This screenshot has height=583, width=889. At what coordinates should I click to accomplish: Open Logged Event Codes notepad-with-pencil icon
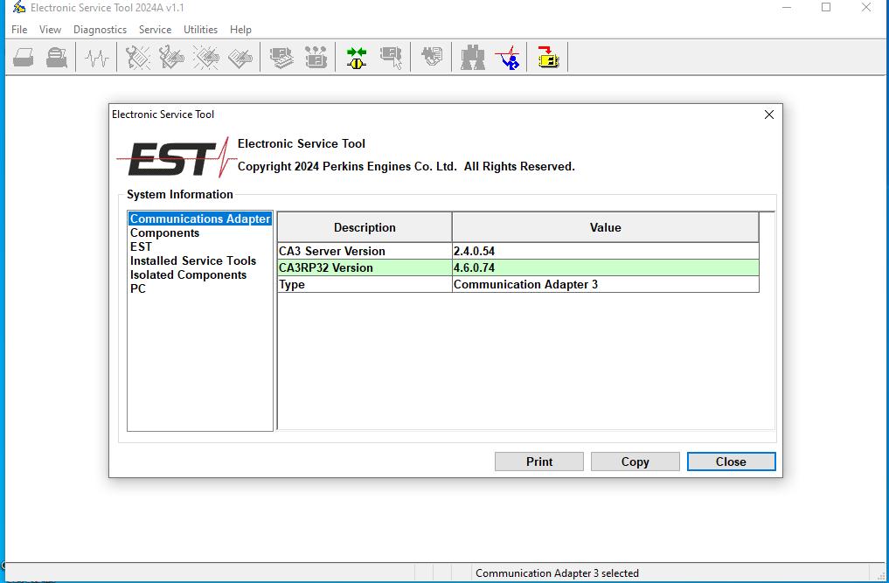coord(240,58)
